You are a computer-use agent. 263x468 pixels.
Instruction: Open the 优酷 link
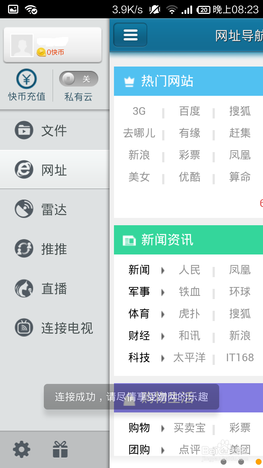pyautogui.click(x=190, y=177)
